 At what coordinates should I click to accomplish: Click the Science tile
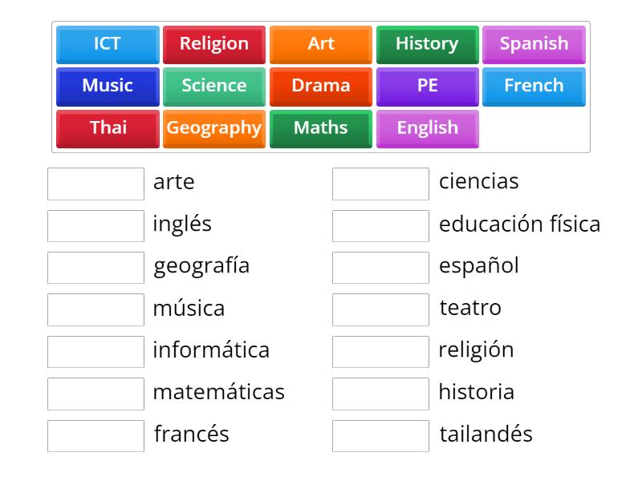click(x=214, y=86)
